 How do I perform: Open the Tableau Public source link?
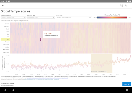pos(47,78)
